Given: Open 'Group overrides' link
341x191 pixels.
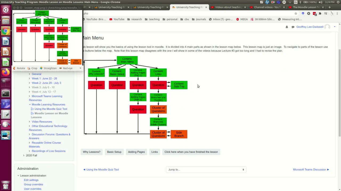Looking at the screenshot, I should [33, 184].
